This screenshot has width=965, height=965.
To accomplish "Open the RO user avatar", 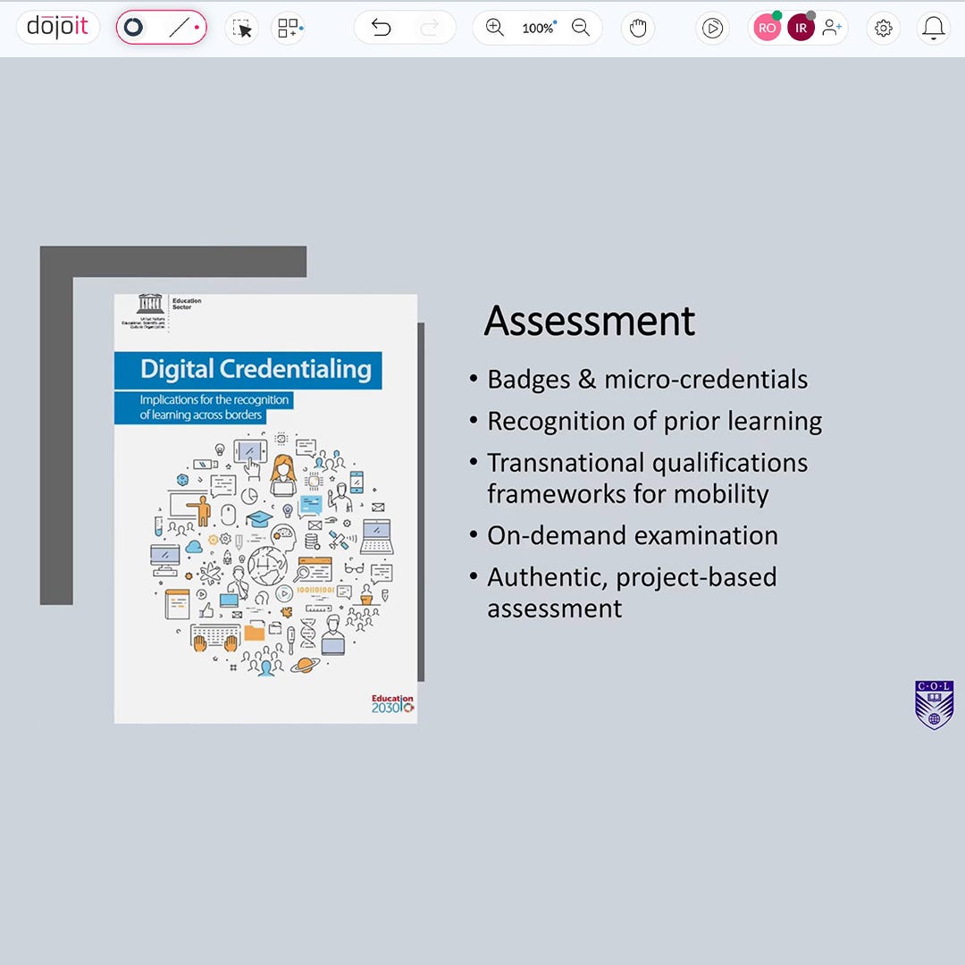I will coord(767,28).
